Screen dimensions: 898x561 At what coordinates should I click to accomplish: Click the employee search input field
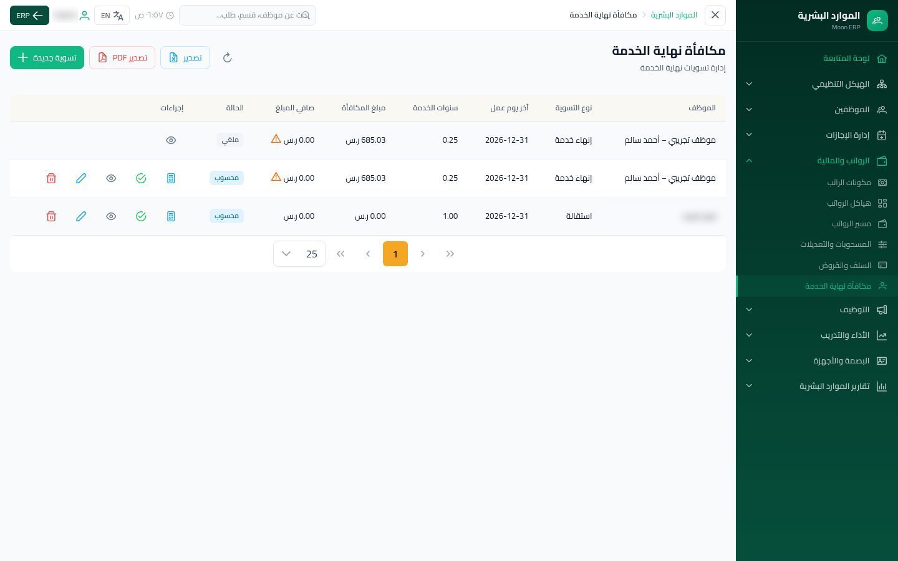coord(248,15)
